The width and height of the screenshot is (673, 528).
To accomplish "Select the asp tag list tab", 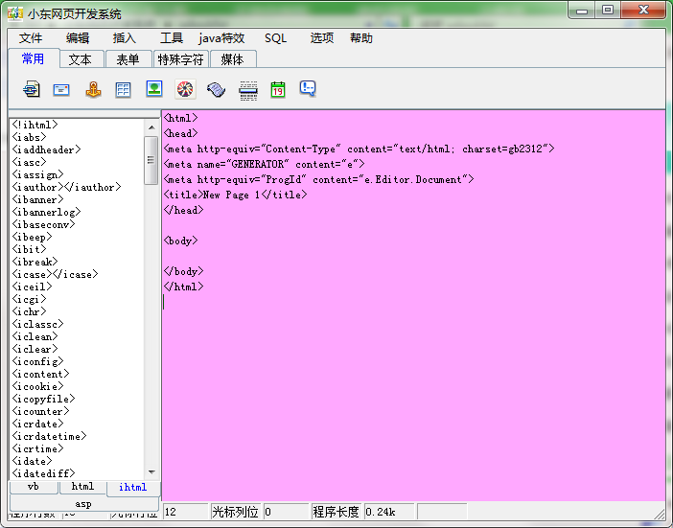I will (x=83, y=503).
